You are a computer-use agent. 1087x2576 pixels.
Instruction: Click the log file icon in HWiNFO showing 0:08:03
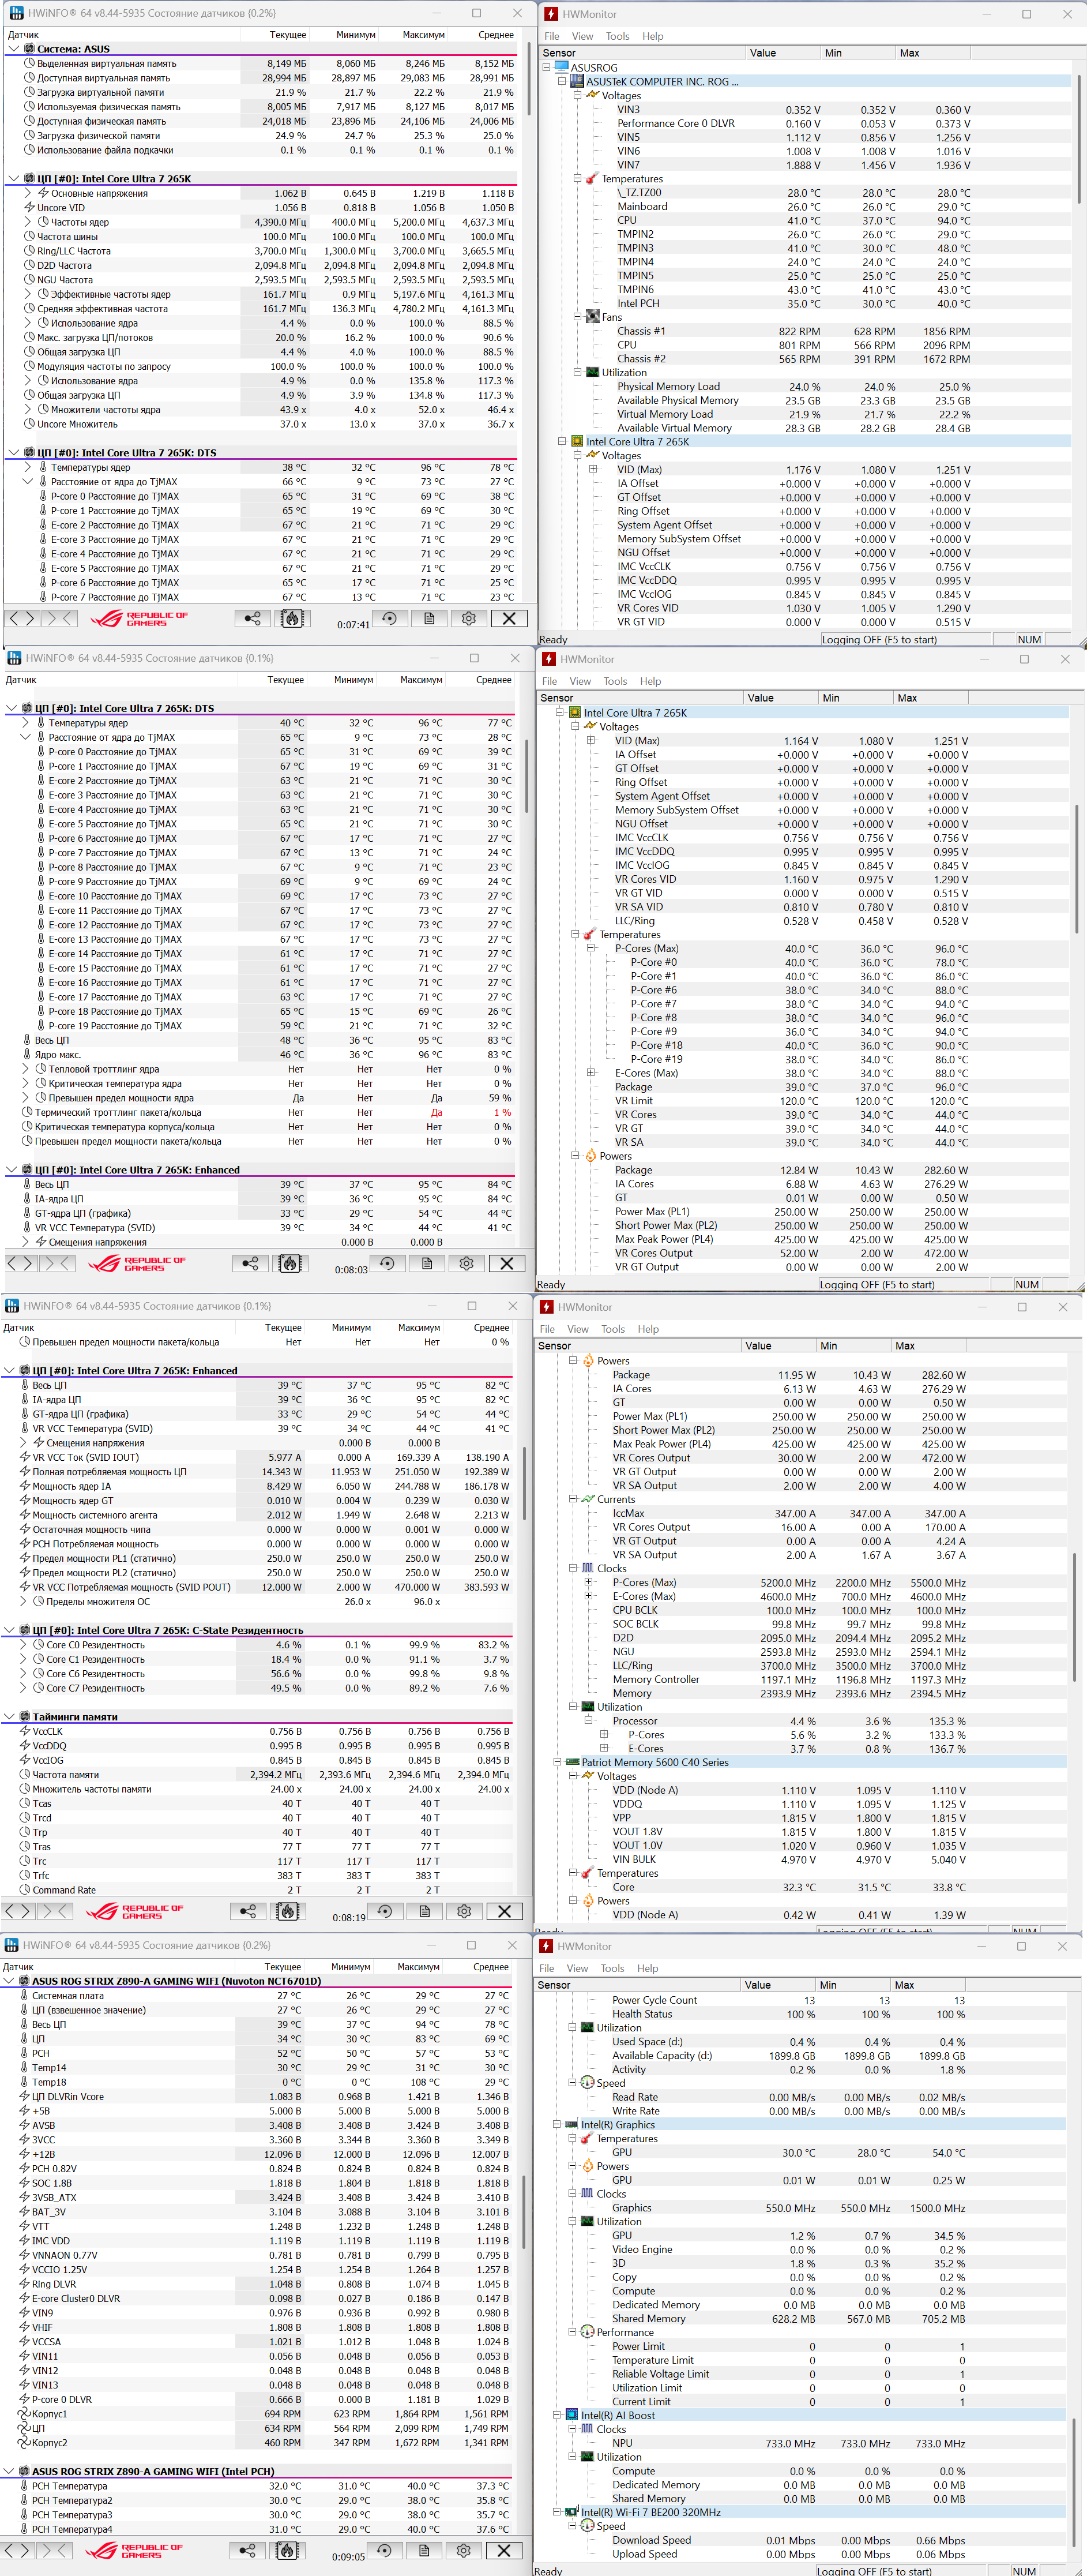point(428,1263)
